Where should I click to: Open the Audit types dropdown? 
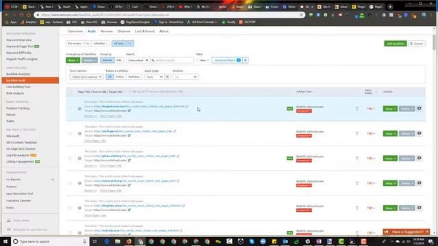154,77
